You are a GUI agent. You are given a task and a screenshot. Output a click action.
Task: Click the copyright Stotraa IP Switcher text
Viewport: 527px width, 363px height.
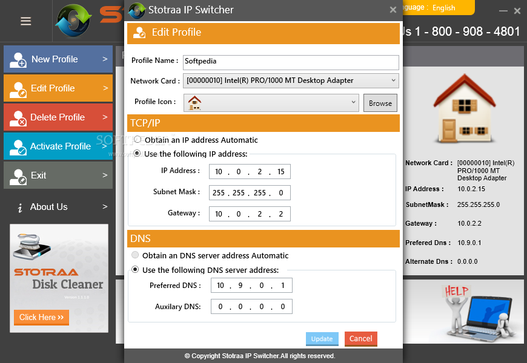click(x=260, y=356)
